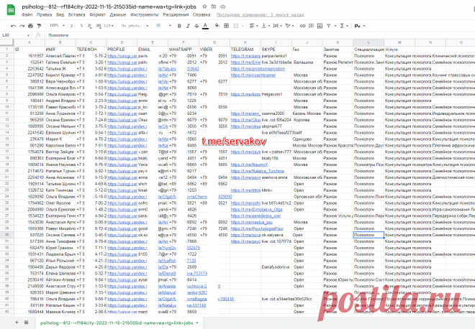Open the font size 10 dropdown
This screenshot has height=329, width=475.
163,26
